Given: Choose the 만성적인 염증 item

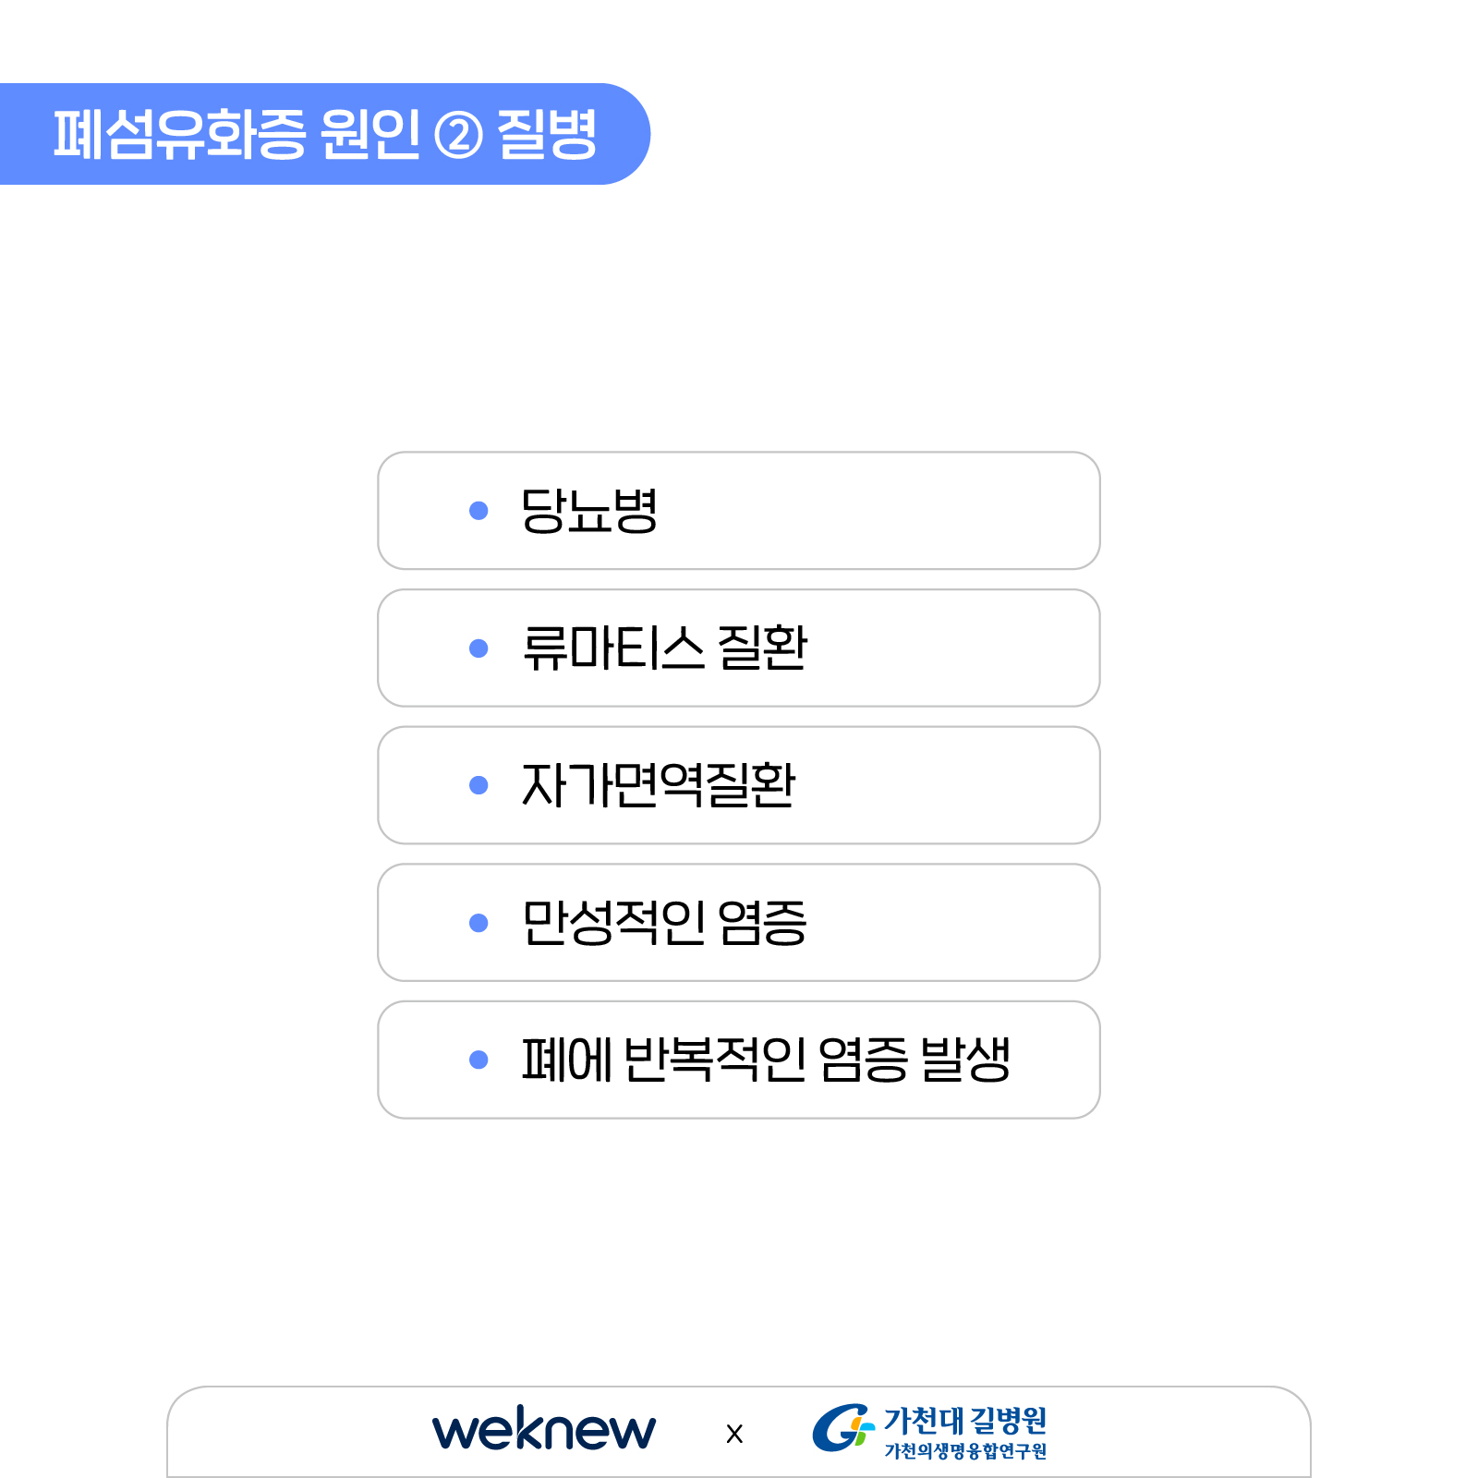Looking at the screenshot, I should point(739,923).
